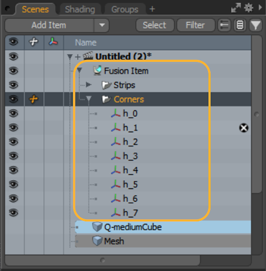Open the Add Item dropdown arrow
Image resolution: width=266 pixels, height=271 pixels.
tap(102, 25)
